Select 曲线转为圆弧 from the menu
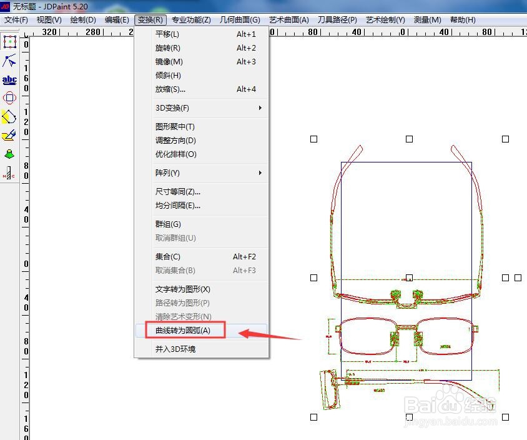 [x=186, y=331]
